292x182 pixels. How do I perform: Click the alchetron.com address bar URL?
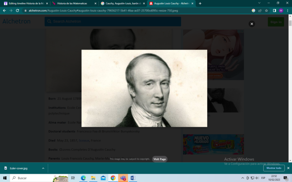(x=104, y=10)
